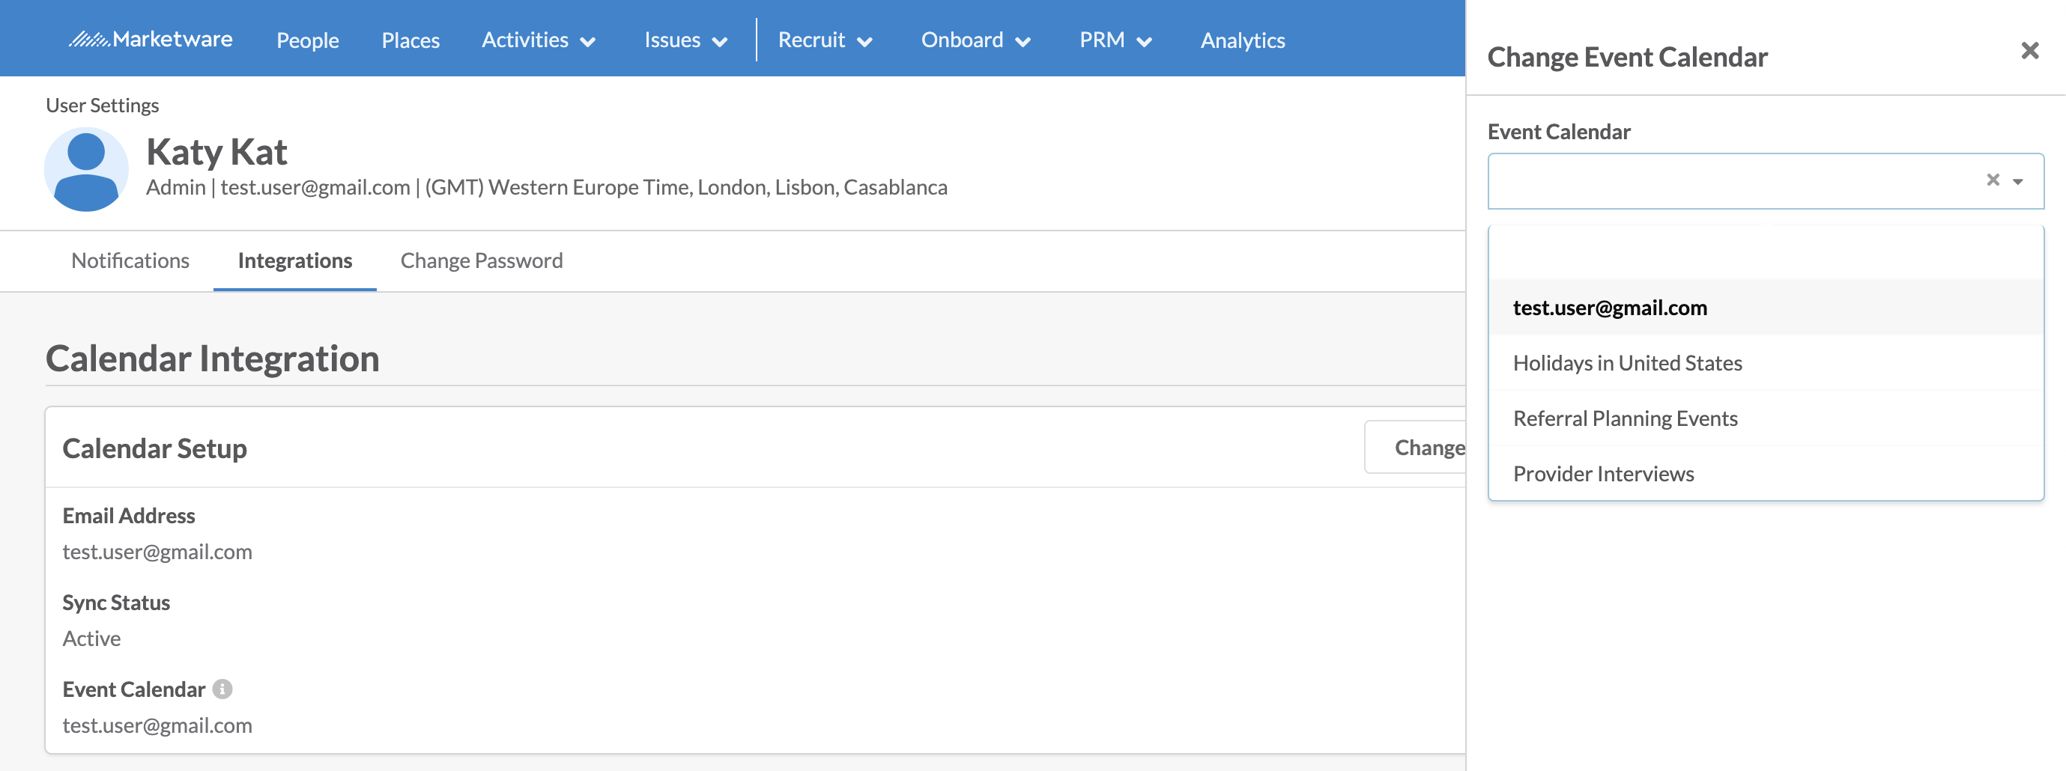Image resolution: width=2066 pixels, height=771 pixels.
Task: Select Holidays in United States option
Action: pyautogui.click(x=1766, y=362)
